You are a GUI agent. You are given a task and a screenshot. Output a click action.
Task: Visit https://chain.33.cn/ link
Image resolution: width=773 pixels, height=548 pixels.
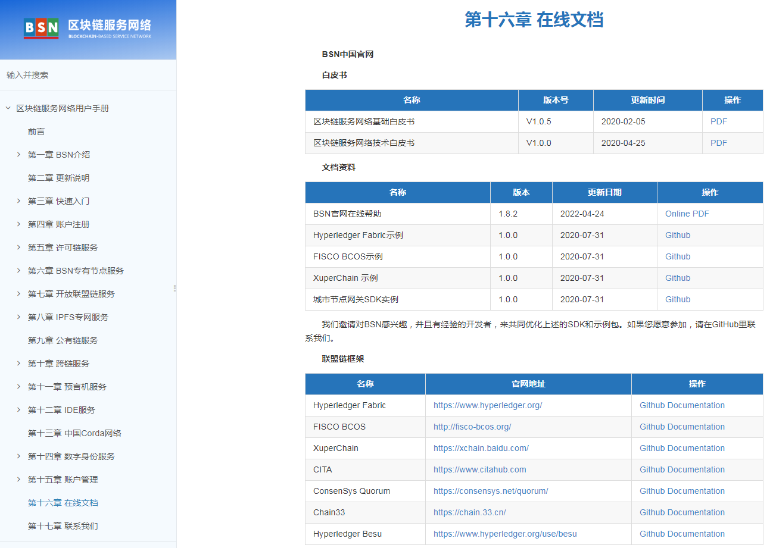coord(470,512)
